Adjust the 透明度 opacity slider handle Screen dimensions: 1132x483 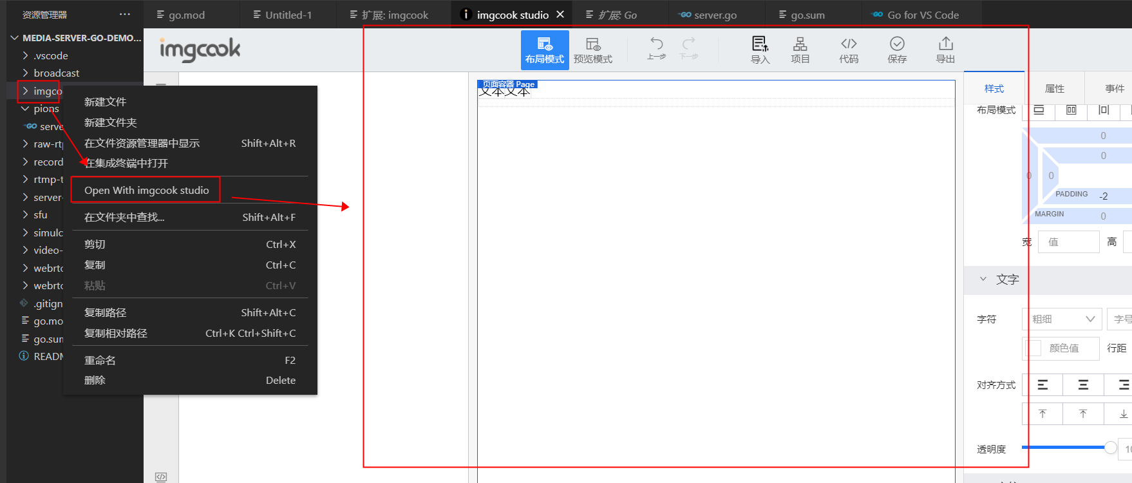1111,448
